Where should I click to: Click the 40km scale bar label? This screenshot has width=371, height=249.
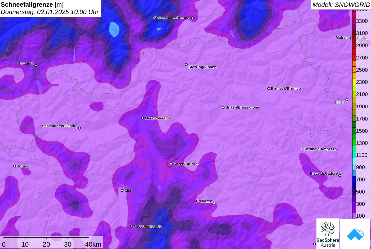point(93,244)
